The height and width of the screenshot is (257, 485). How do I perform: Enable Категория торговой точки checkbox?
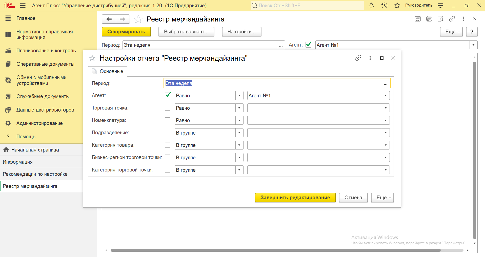tap(168, 170)
